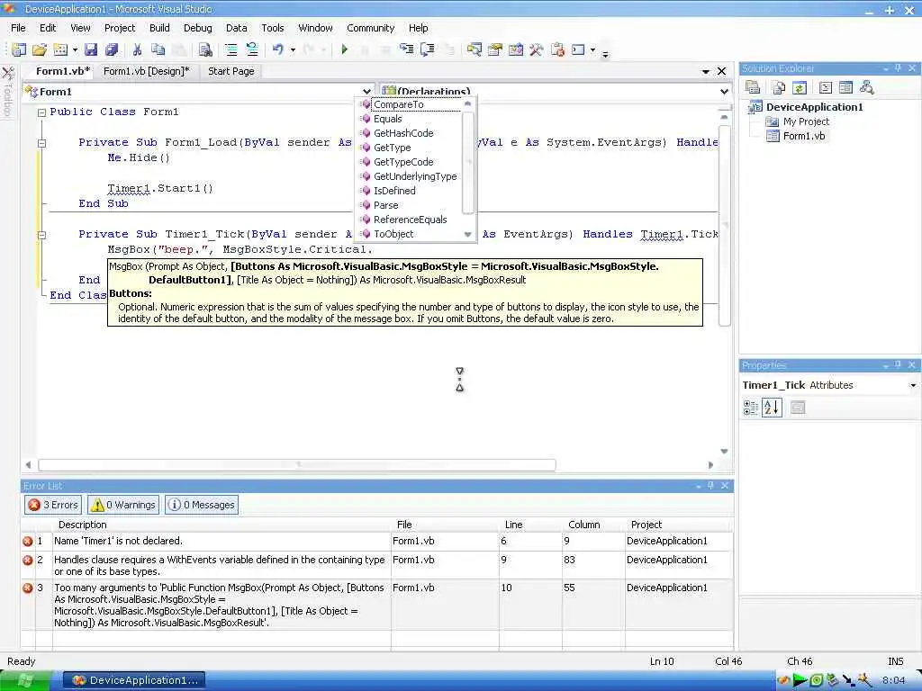Click the horizontal editor scrollbar thumb
922x691 pixels.
pyautogui.click(x=297, y=465)
